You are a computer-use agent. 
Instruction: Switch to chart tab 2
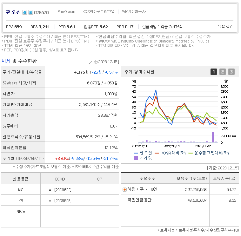tap(222, 72)
